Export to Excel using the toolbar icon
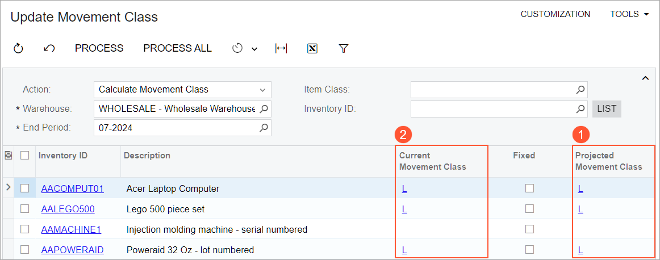 (312, 49)
